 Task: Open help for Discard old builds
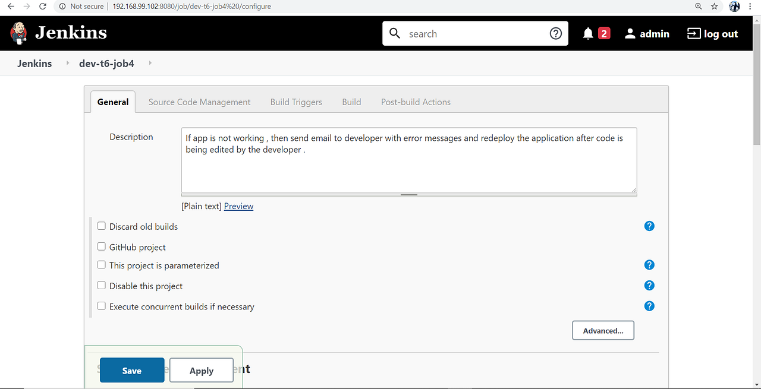(649, 226)
